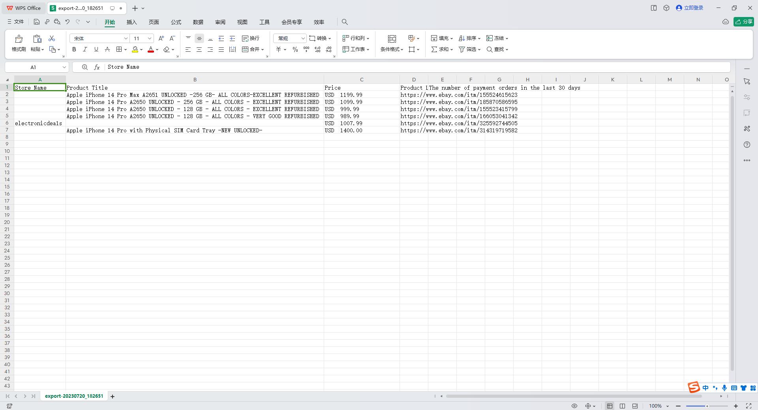Toggle align right
The height and width of the screenshot is (410, 758).
click(210, 49)
